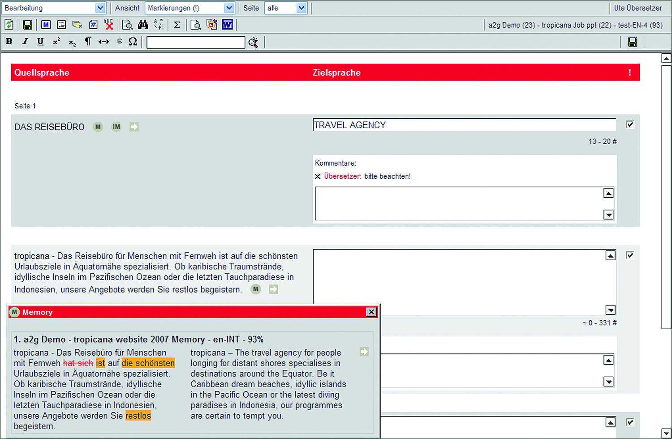Screen dimensions: 672x439
Task: Click the Memory (M) toolbar icon
Action: tap(46, 25)
